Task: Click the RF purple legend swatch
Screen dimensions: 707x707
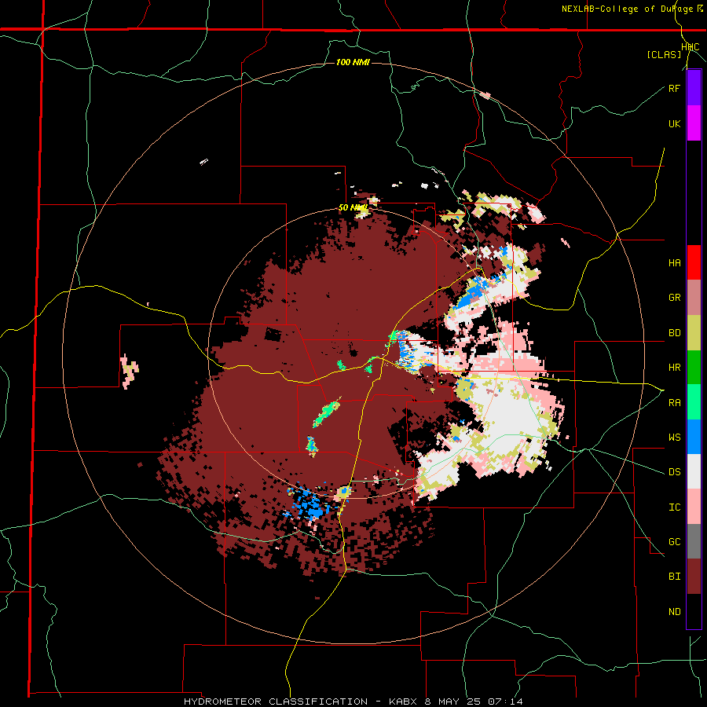Action: tap(694, 88)
